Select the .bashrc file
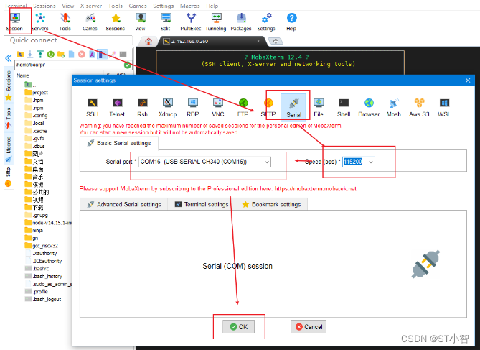This screenshot has width=480, height=350. [x=37, y=268]
